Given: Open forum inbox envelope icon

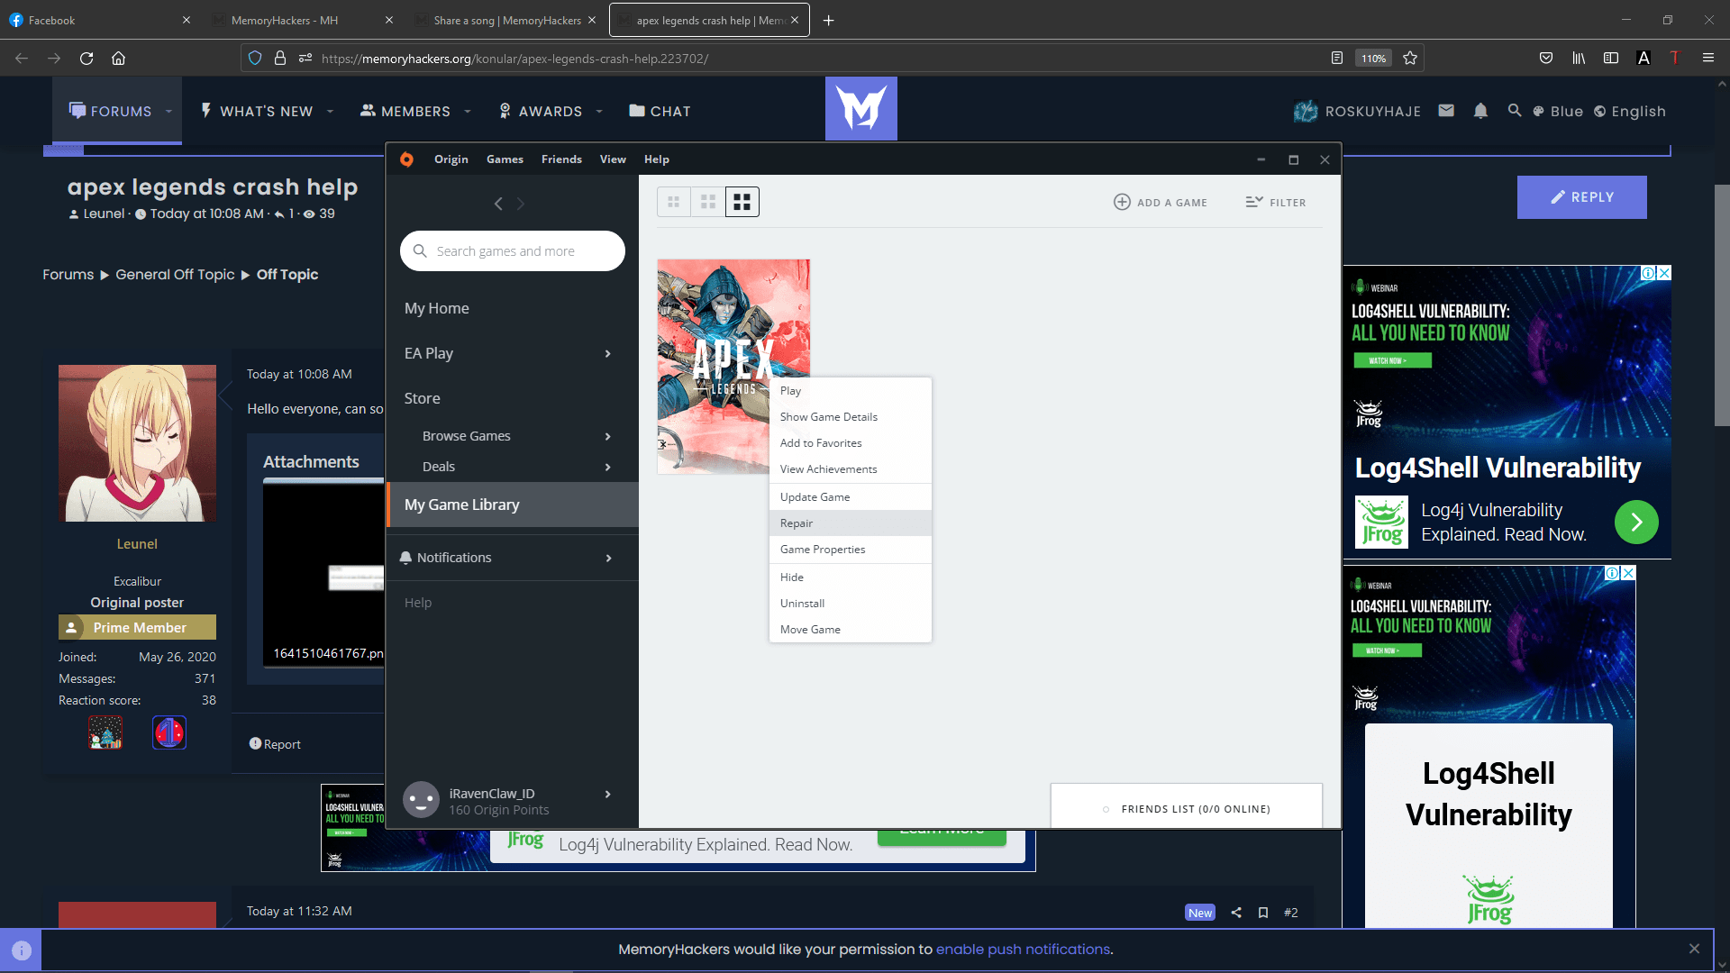Looking at the screenshot, I should 1446,111.
